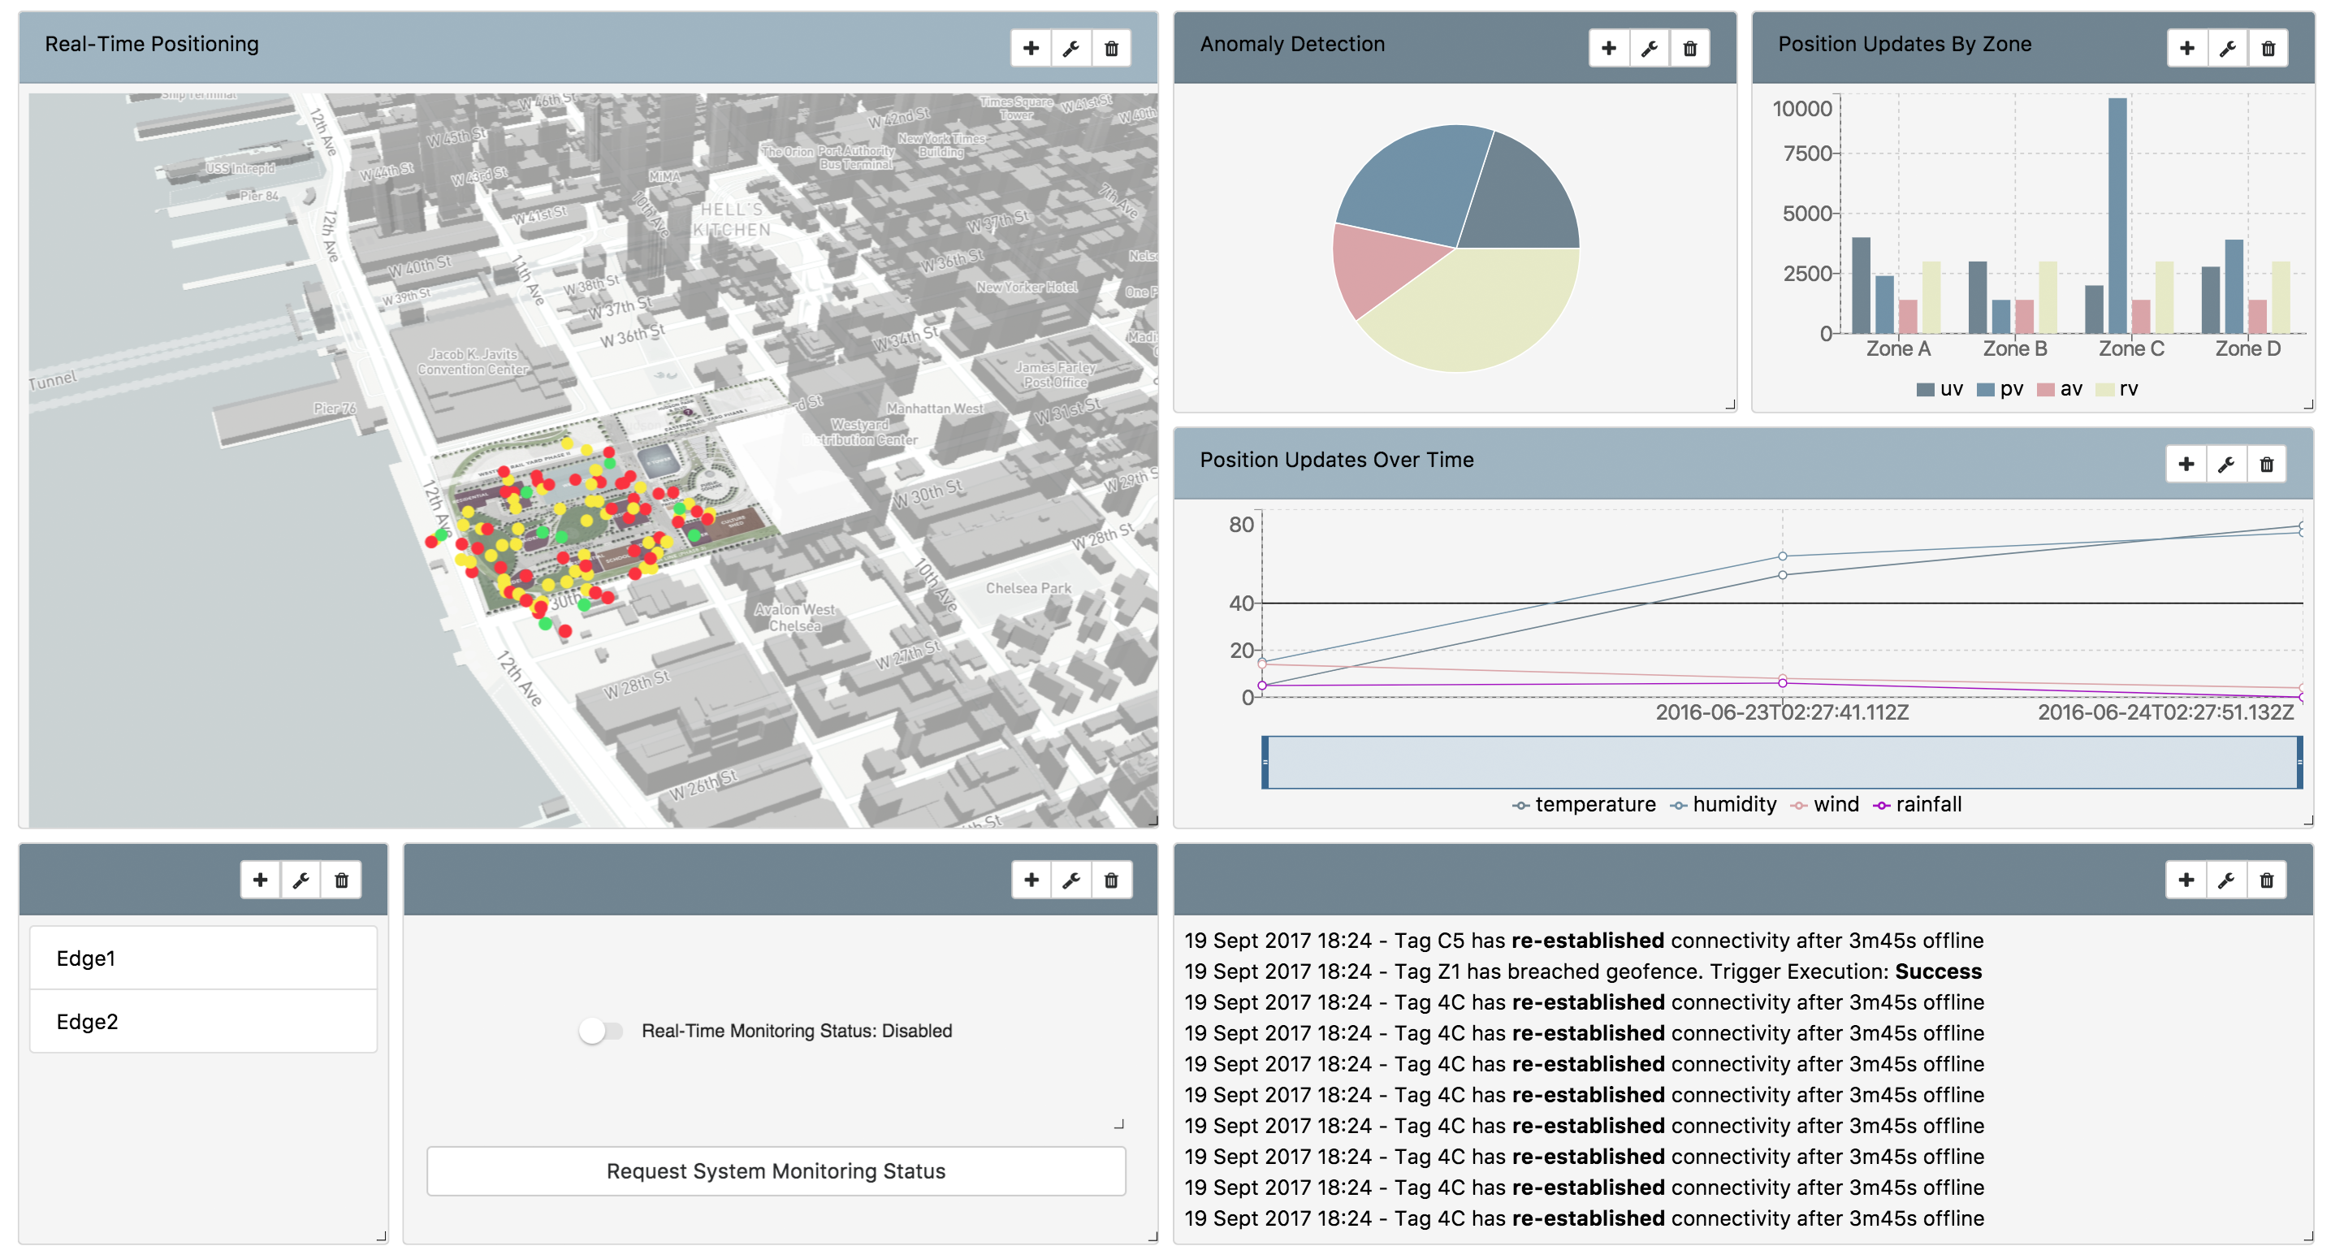2331x1259 pixels.
Task: Enable the Real-Time Monitoring Status switch
Action: (x=601, y=1031)
